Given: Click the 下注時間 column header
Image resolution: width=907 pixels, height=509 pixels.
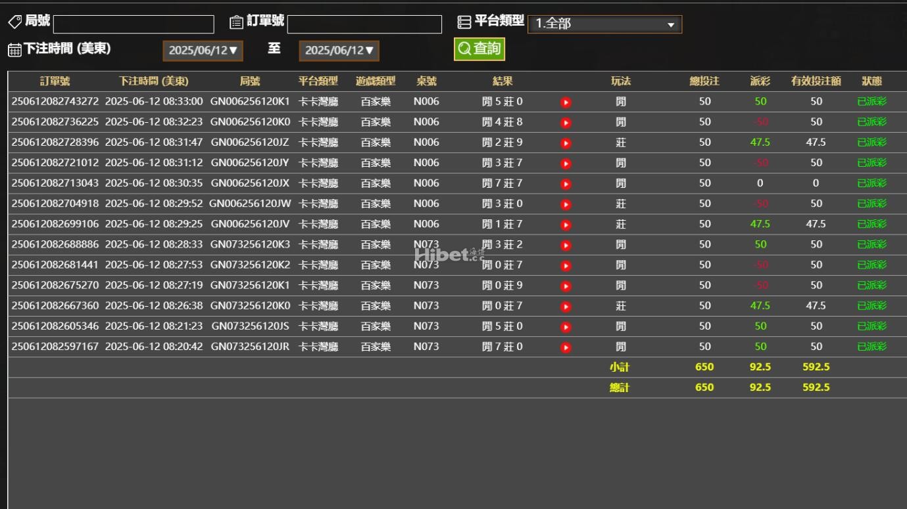Looking at the screenshot, I should coord(153,81).
